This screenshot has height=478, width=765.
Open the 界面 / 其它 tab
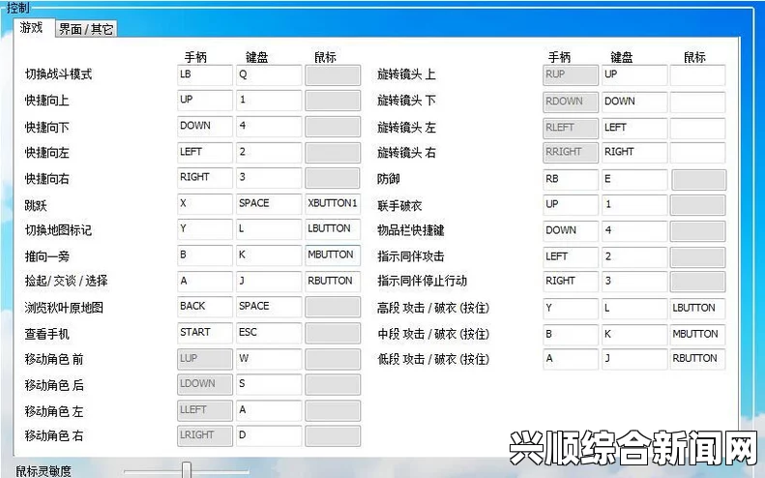point(86,29)
